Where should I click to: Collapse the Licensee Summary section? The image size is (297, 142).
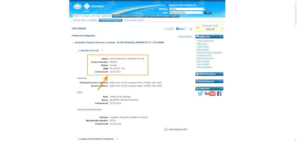point(78,51)
